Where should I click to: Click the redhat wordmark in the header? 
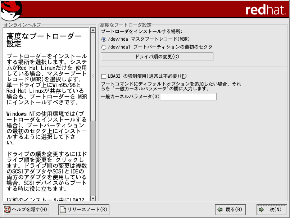pos(266,10)
